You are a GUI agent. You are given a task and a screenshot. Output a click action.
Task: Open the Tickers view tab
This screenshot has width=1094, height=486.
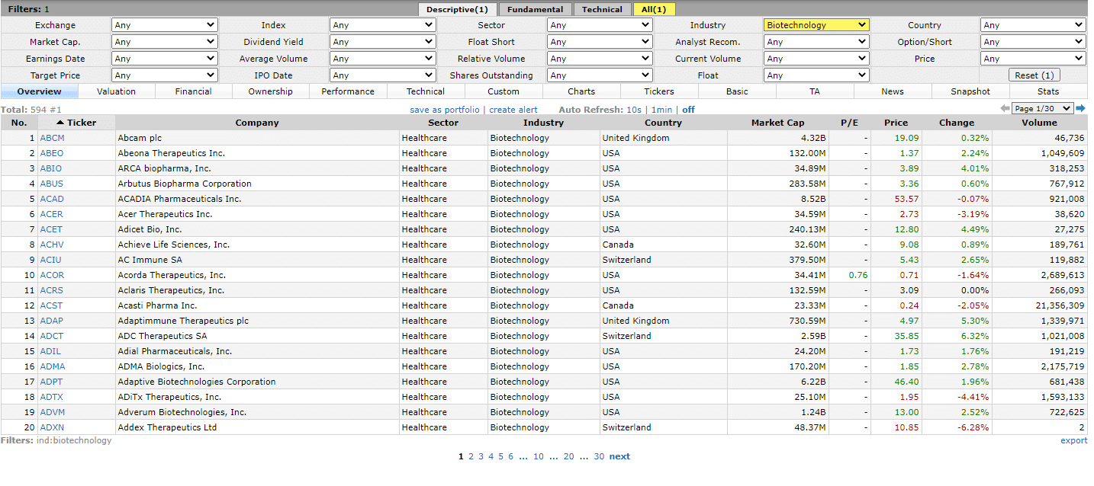point(659,91)
